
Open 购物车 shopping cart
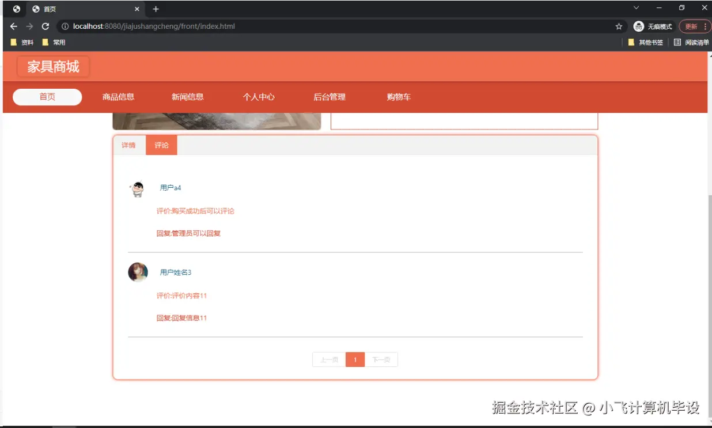point(399,97)
